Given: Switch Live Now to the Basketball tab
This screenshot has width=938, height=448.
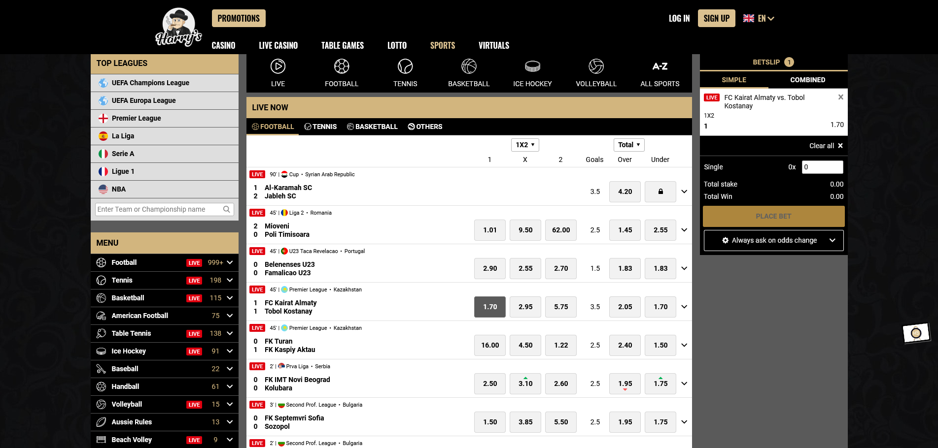Looking at the screenshot, I should tap(372, 127).
